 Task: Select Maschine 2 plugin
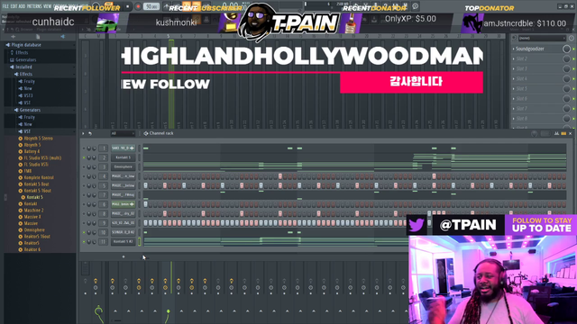coord(31,211)
